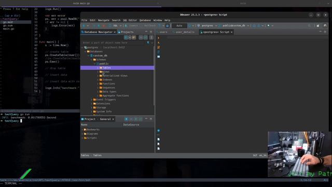Image resolution: width=332 pixels, height=187 pixels.
Task: Select the Diagrams folder in Project panel
Action: (92, 134)
